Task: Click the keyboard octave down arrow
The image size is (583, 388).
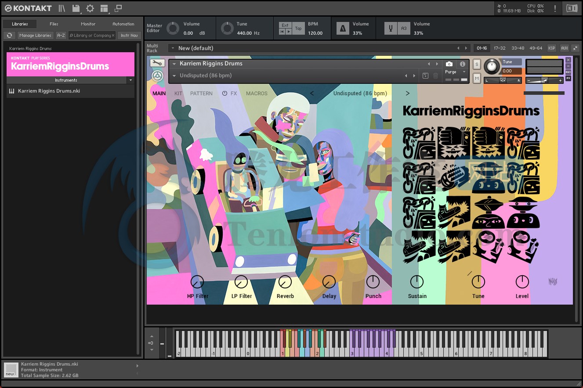Action: (152, 350)
